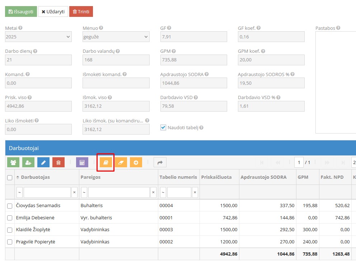
Task: Expand the Mėnuo month dropdown
Action: coord(116,37)
